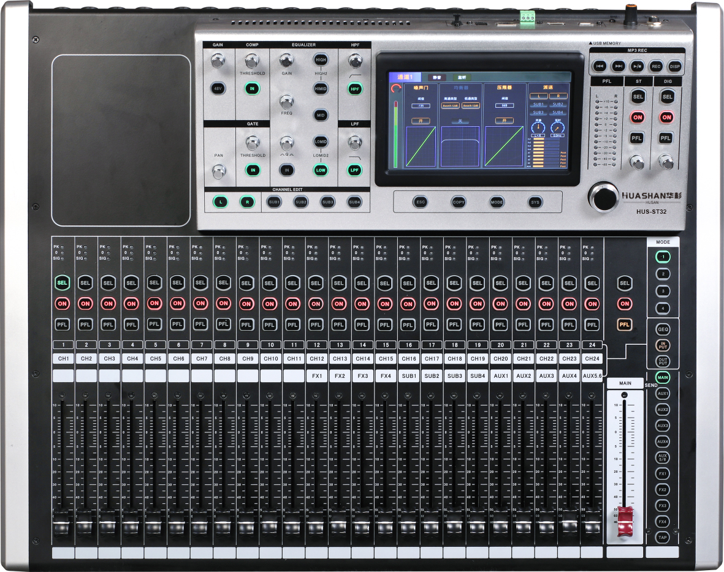This screenshot has height=572, width=724.
Task: Open the GEQ graphic equalizer
Action: [x=663, y=329]
